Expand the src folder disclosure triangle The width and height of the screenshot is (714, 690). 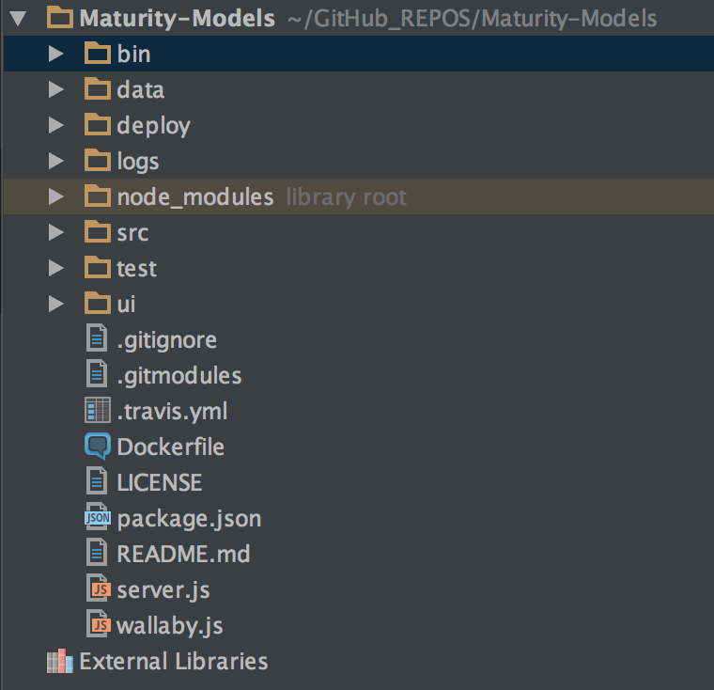click(55, 232)
